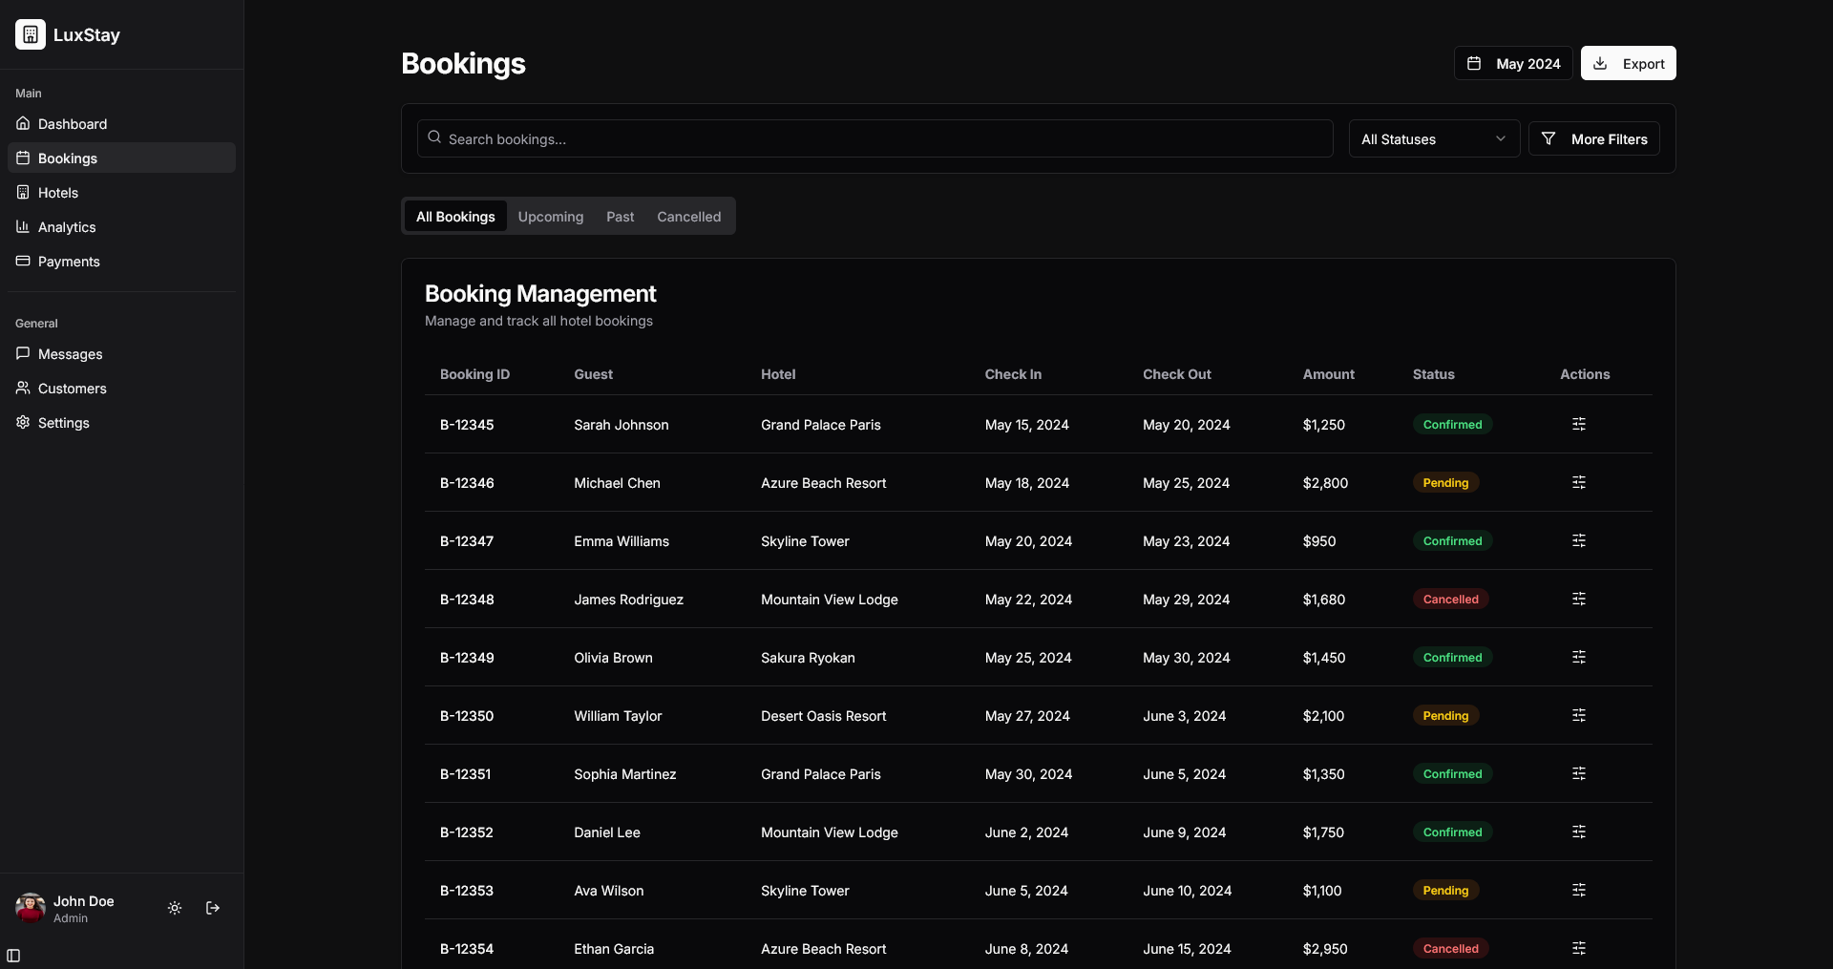Expand the All Statuses dropdown
The image size is (1833, 969).
click(1434, 138)
